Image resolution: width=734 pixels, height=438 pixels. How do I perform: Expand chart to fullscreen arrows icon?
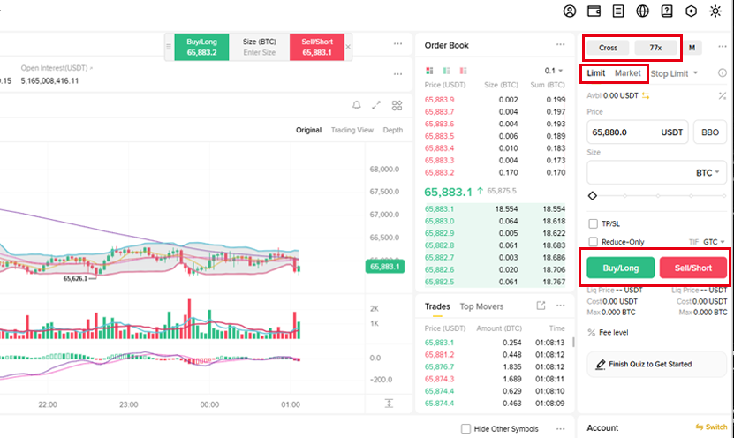376,105
